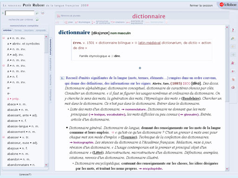The height and width of the screenshot is (178, 238).
Task: Select the formes tab
Action: click(18, 30)
